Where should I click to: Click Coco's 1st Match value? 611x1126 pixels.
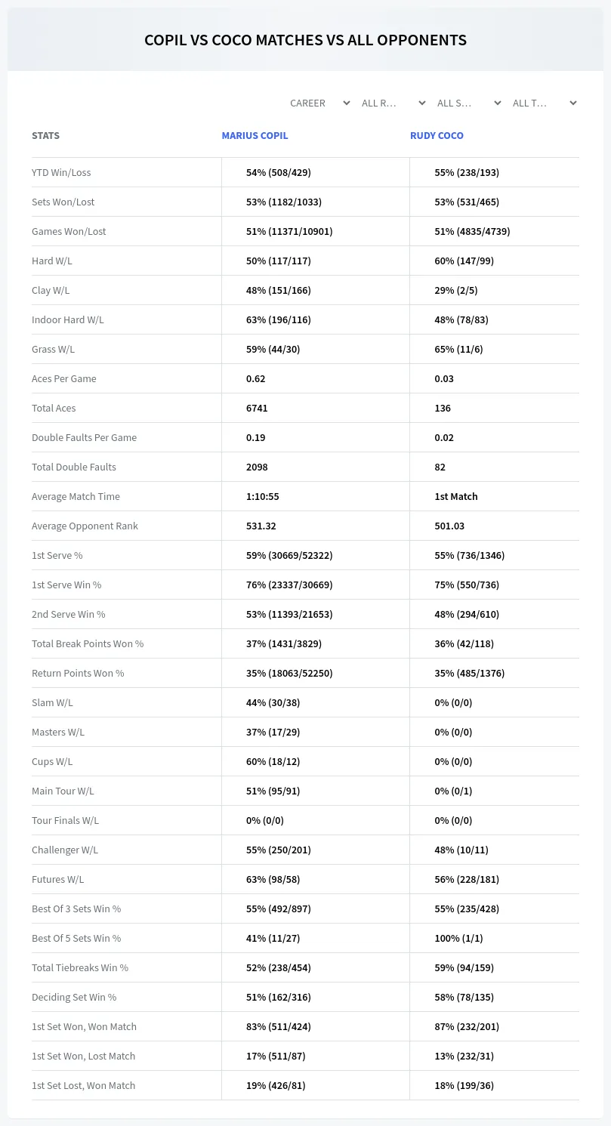tap(455, 496)
